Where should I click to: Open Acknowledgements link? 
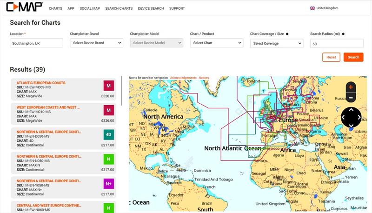(x=183, y=78)
